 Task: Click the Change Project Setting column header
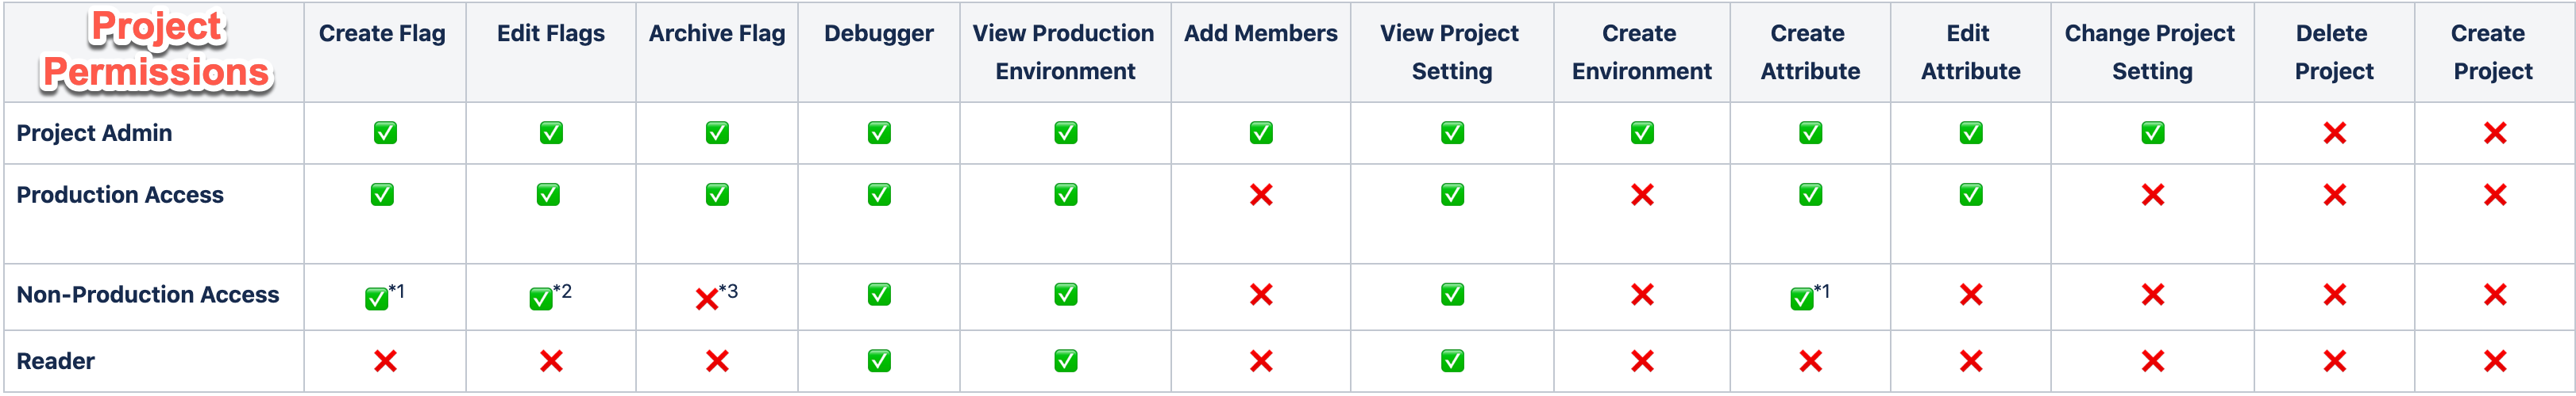(2150, 51)
